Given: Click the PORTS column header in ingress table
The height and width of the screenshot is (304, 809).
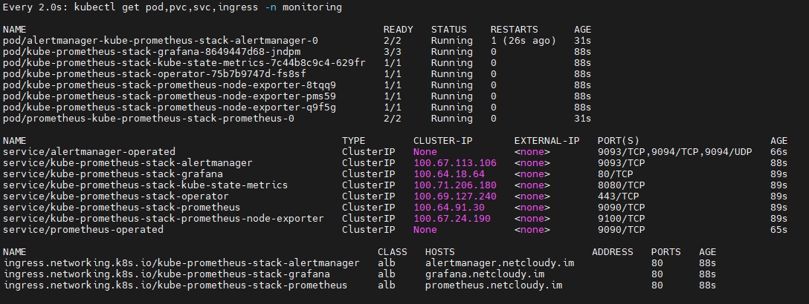Looking at the screenshot, I should pyautogui.click(x=665, y=252).
